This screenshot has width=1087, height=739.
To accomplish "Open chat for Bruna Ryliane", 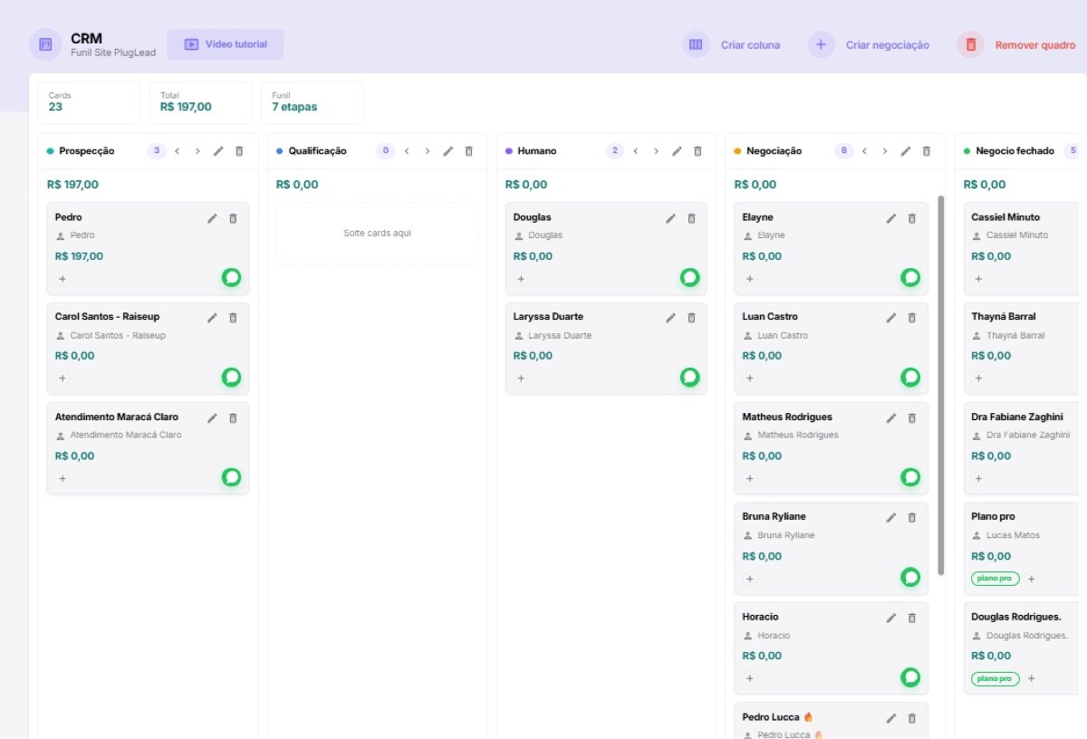I will click(910, 577).
